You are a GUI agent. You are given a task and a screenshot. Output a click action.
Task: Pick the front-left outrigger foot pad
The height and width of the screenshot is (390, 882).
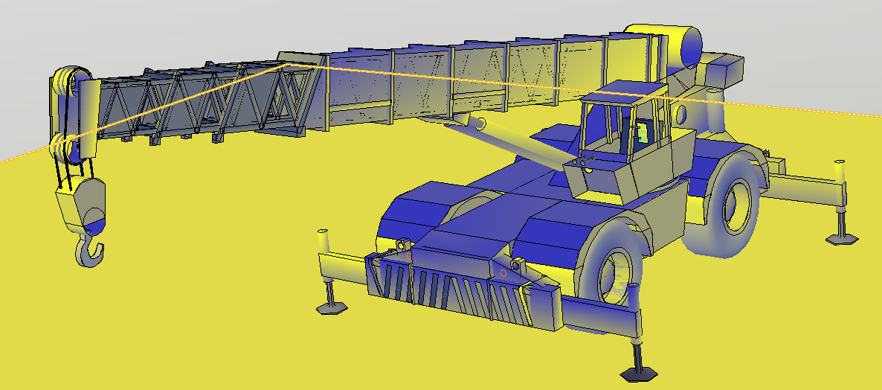pyautogui.click(x=331, y=306)
